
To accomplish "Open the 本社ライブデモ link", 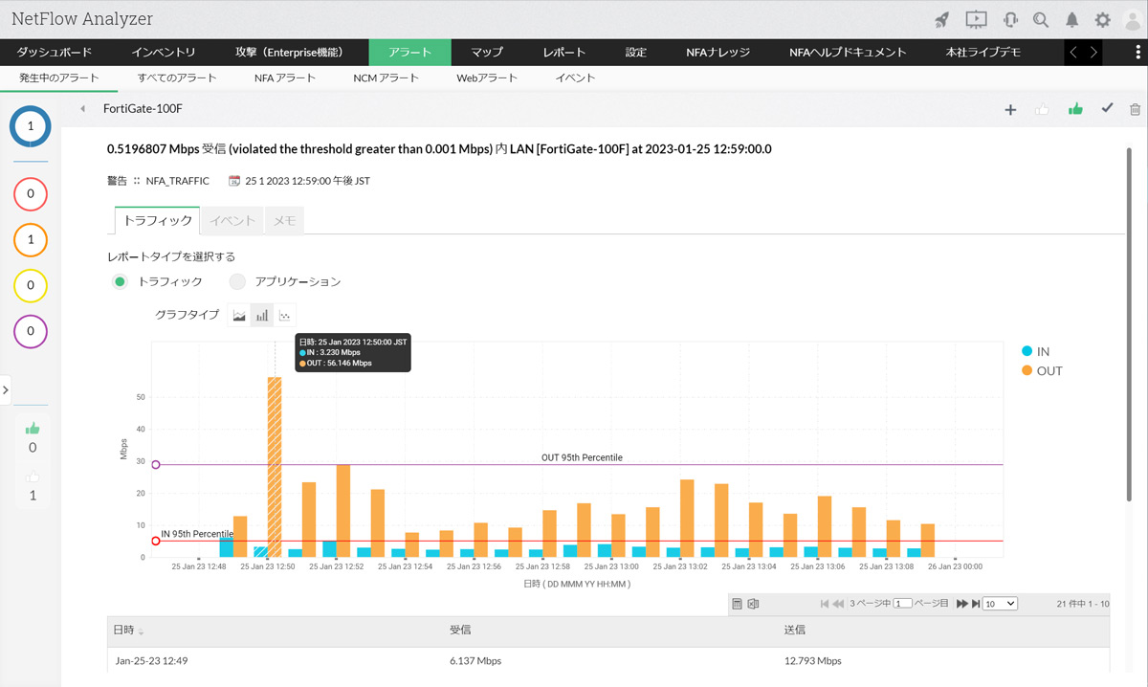I will coord(982,53).
